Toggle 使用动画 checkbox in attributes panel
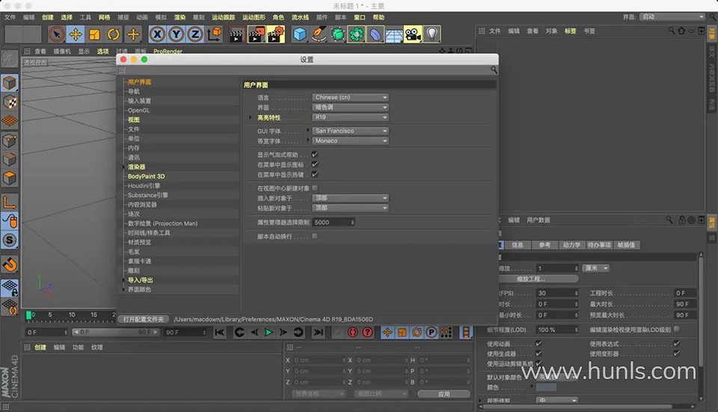Image resolution: width=718 pixels, height=412 pixels. tap(538, 343)
